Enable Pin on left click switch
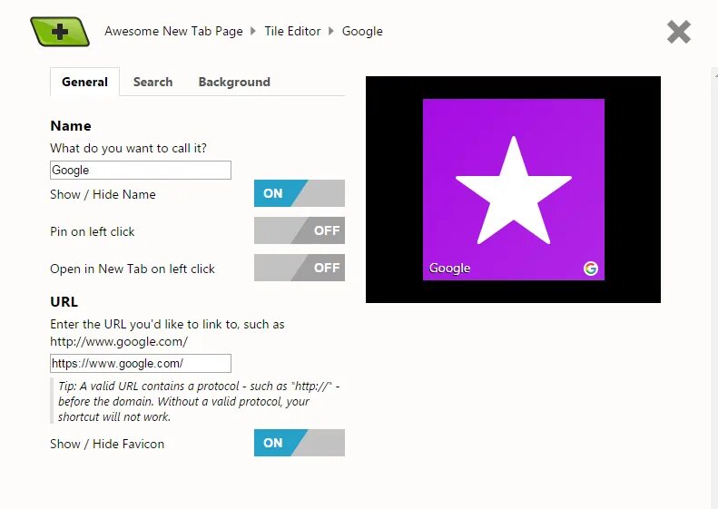This screenshot has width=718, height=509. tap(300, 230)
